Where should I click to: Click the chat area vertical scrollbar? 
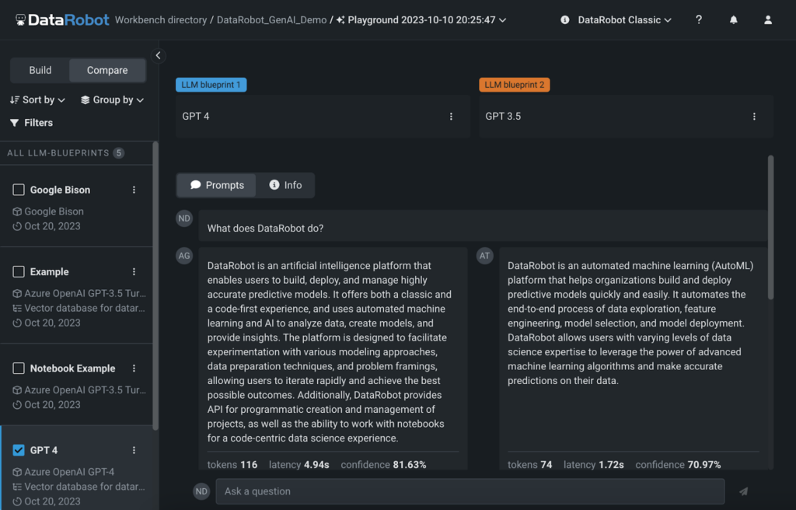coord(770,227)
